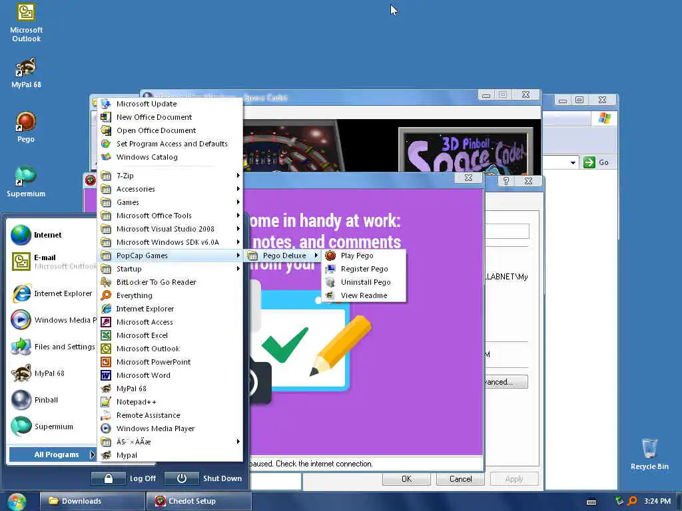Click the Everything tray icon in taskbar
Screen dimensions: 682x511
pyautogui.click(x=632, y=501)
